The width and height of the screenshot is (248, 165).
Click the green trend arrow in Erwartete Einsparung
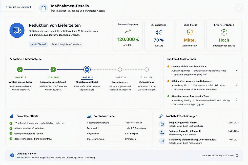click(128, 31)
